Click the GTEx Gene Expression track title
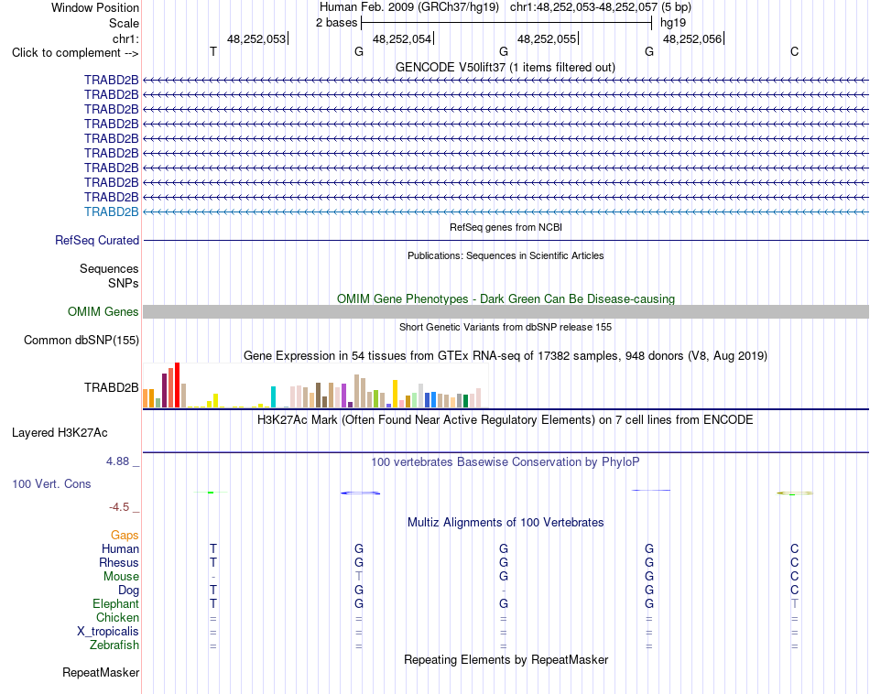The height and width of the screenshot is (694, 870). [x=506, y=355]
